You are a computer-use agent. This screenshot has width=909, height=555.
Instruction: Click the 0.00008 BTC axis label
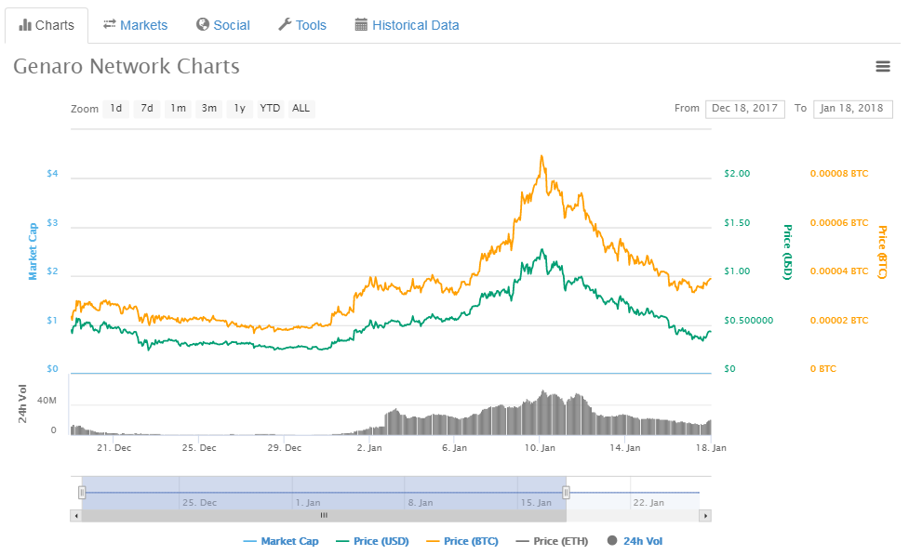(x=839, y=174)
